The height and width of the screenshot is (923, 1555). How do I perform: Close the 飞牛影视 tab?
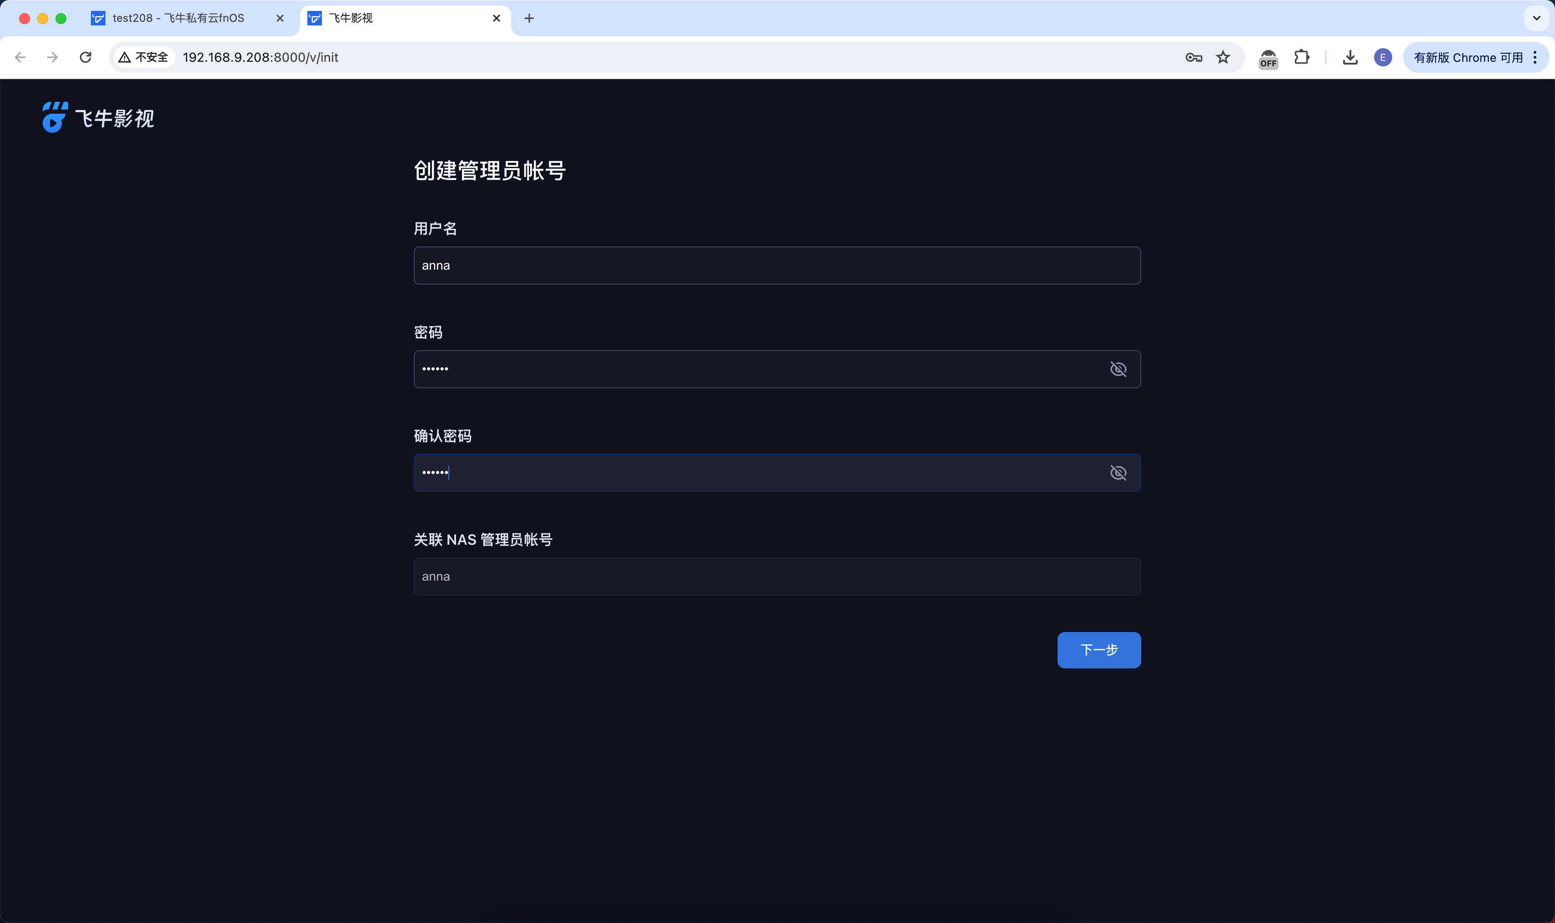(497, 18)
